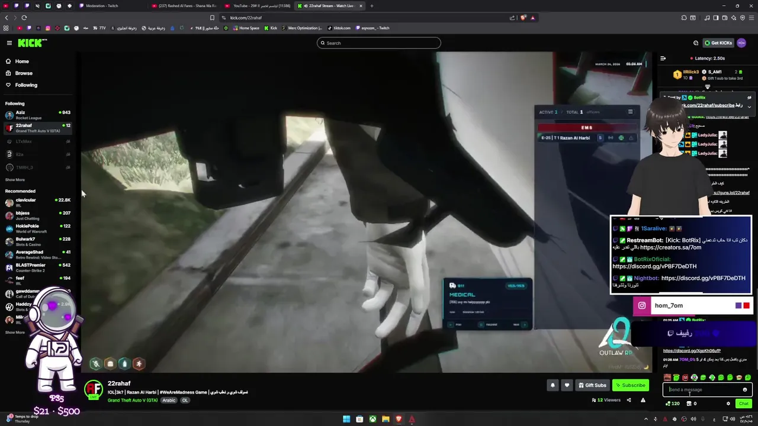Open 22rahaf streamer avatar
Screen dimensions: 758x426
[x=94, y=389]
